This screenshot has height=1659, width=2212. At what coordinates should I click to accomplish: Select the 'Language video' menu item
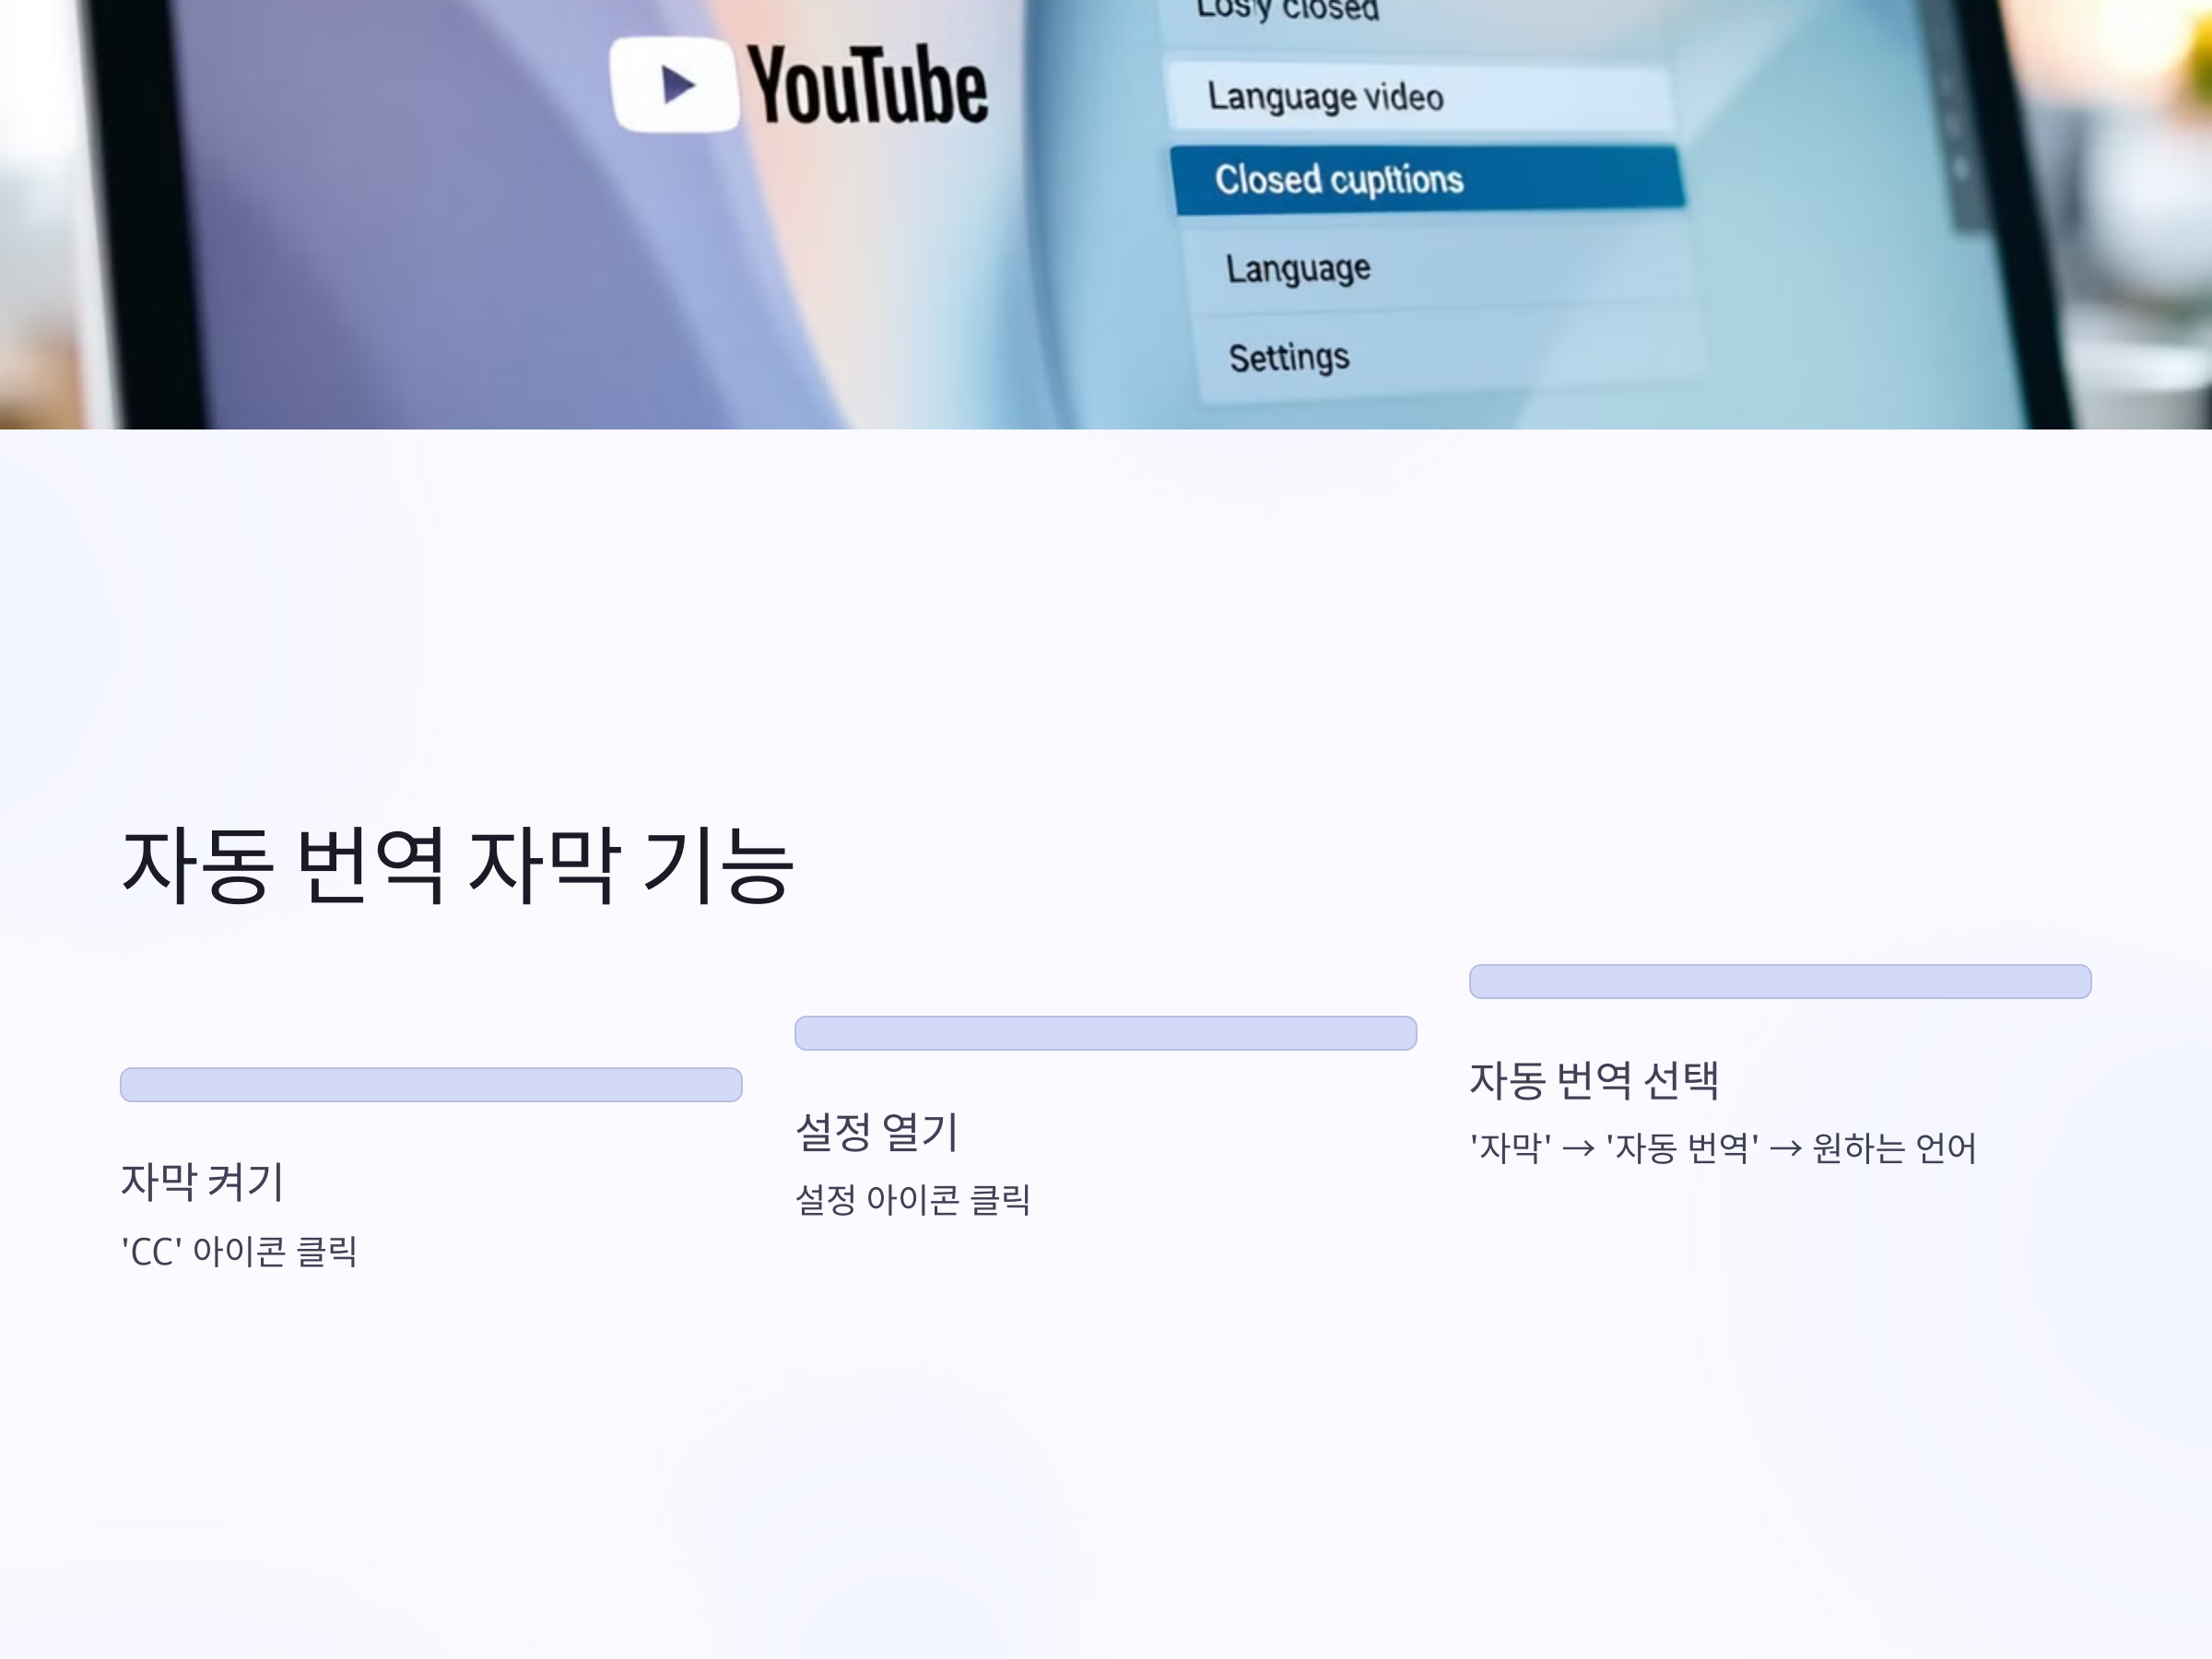1325,97
